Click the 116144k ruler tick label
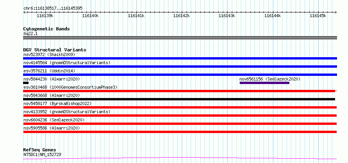Viewport: 348px width, 163px height. click(273, 16)
